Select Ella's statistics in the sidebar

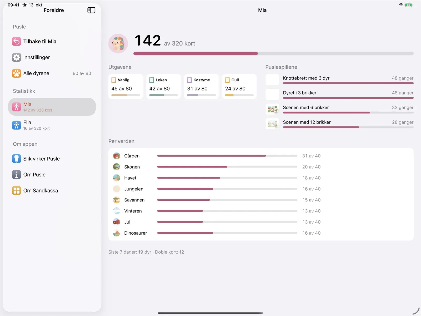tap(52, 125)
